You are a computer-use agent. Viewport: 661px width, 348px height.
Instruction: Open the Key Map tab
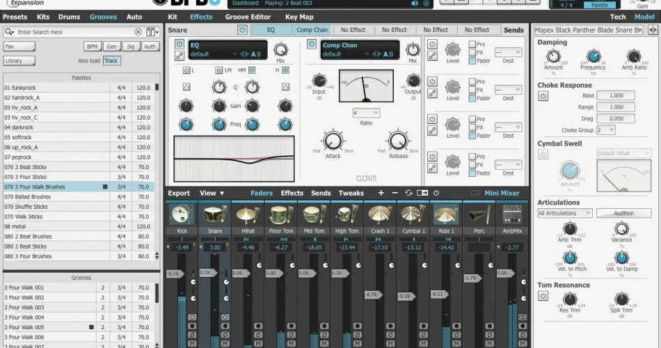[x=299, y=17]
